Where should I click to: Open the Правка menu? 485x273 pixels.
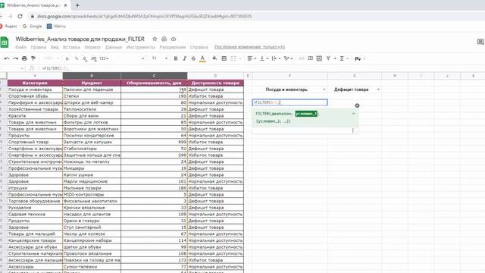point(39,47)
